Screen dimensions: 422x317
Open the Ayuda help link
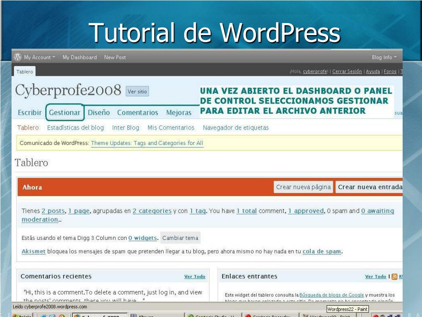pyautogui.click(x=373, y=71)
